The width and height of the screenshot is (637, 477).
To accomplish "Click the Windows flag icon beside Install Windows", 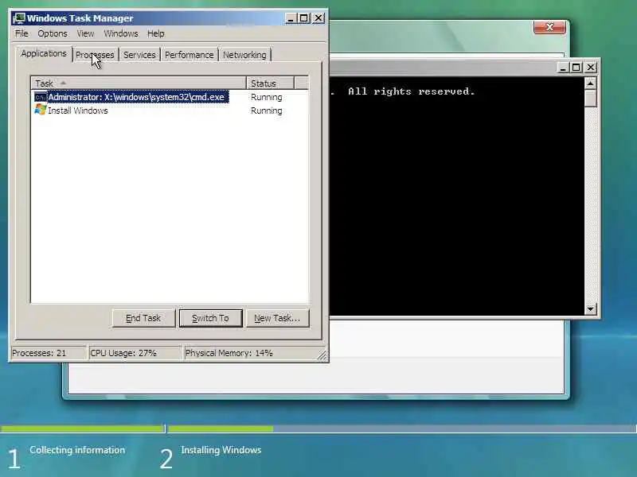I will (x=41, y=110).
